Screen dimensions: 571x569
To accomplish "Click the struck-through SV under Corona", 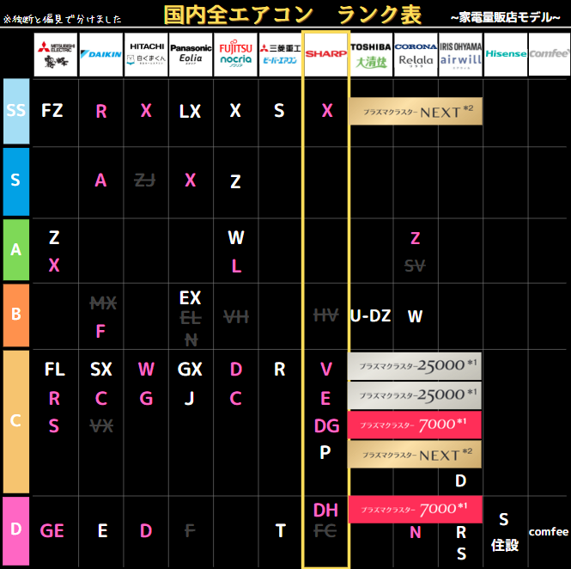I will click(x=415, y=266).
